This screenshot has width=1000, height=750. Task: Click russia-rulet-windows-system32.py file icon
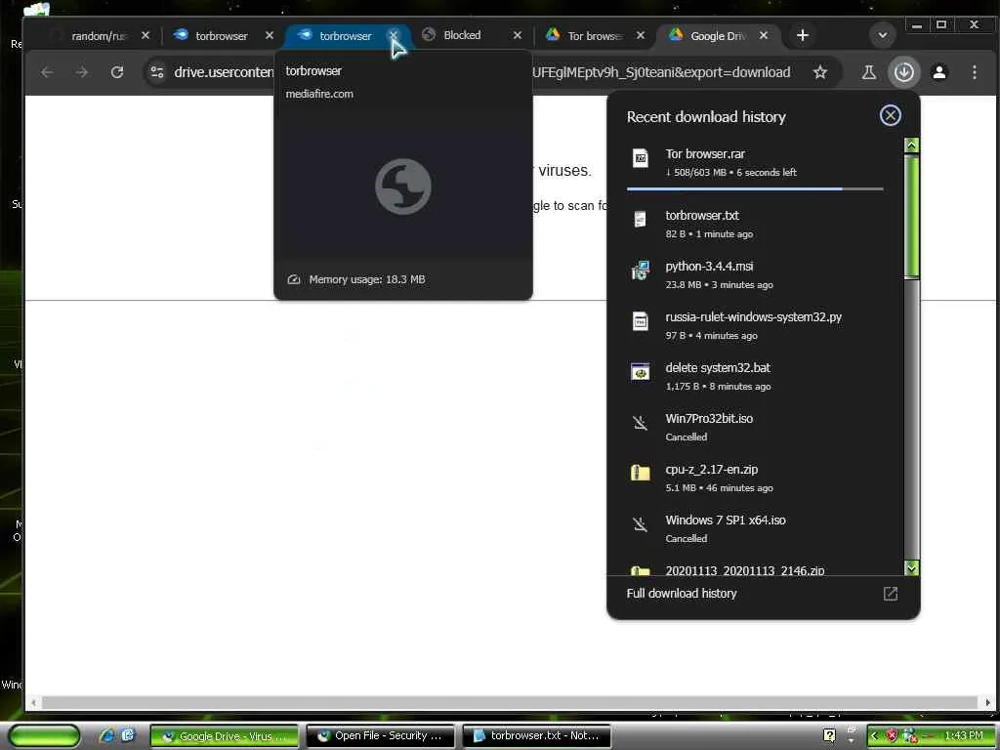coord(641,320)
